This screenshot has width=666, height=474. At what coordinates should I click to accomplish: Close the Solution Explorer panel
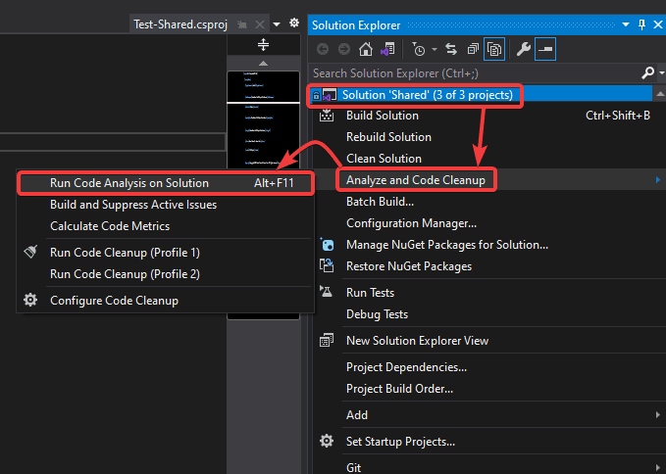tap(658, 25)
